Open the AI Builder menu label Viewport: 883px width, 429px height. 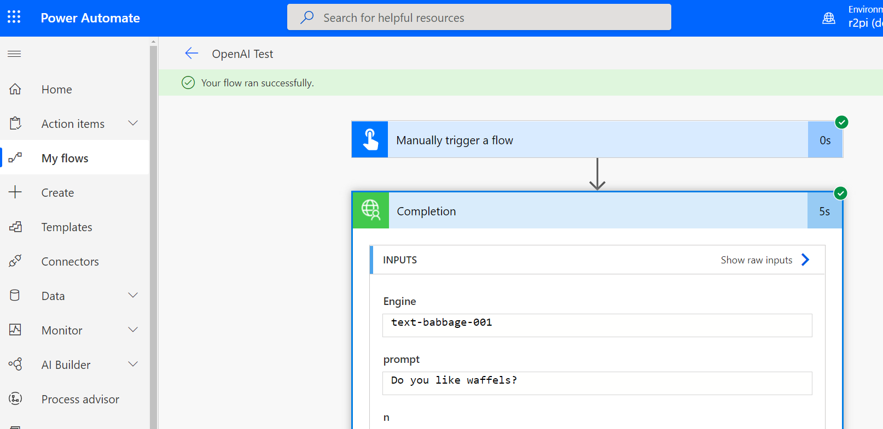click(66, 365)
